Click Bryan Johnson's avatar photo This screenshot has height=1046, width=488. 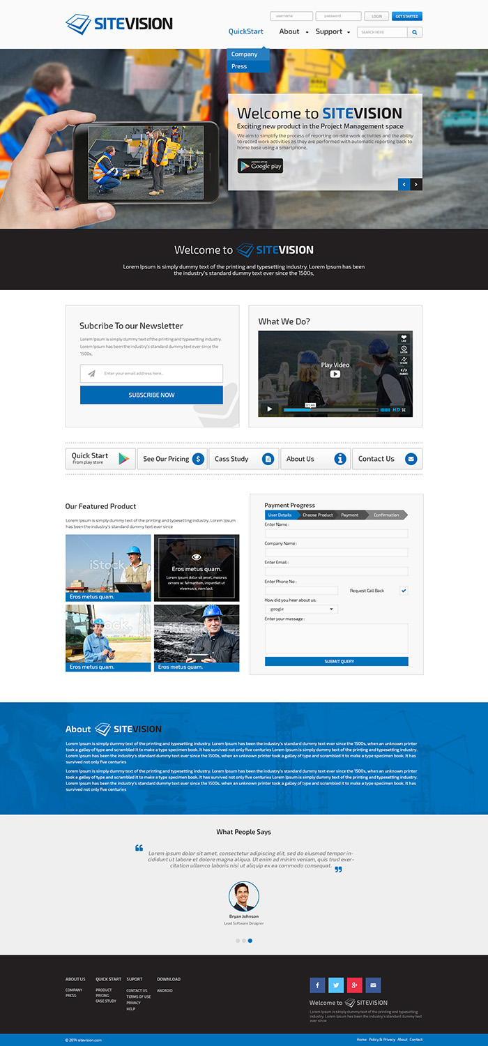[x=244, y=896]
